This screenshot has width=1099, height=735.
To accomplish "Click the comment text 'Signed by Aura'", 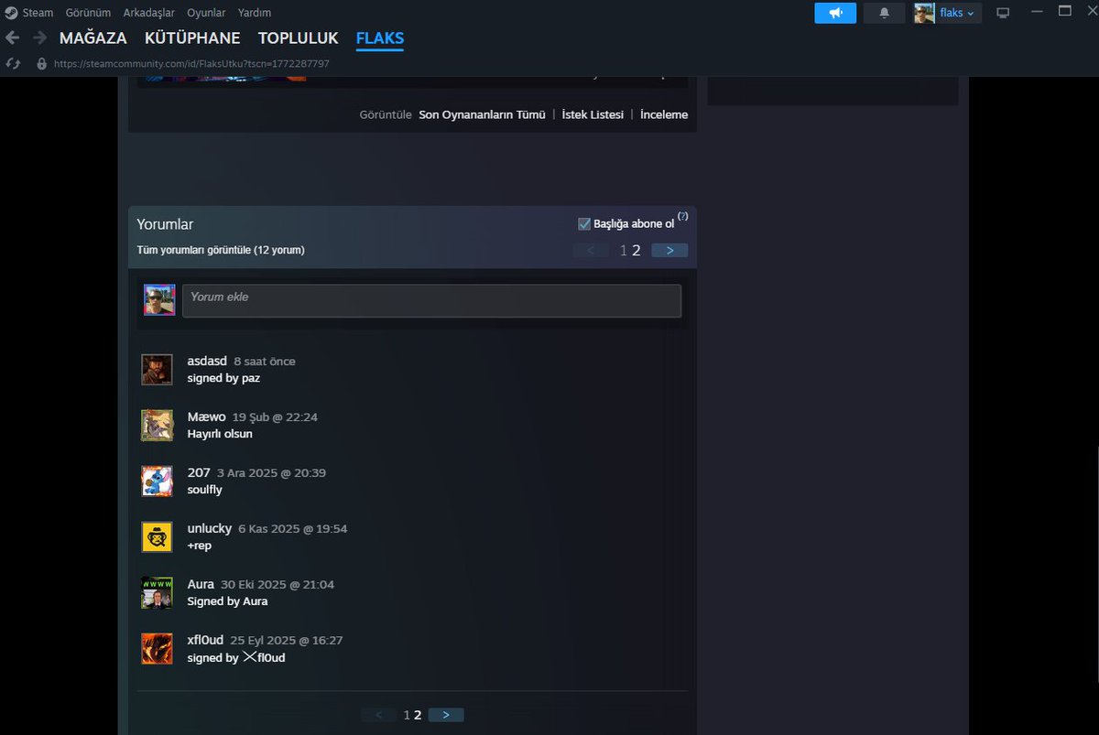I will point(227,601).
